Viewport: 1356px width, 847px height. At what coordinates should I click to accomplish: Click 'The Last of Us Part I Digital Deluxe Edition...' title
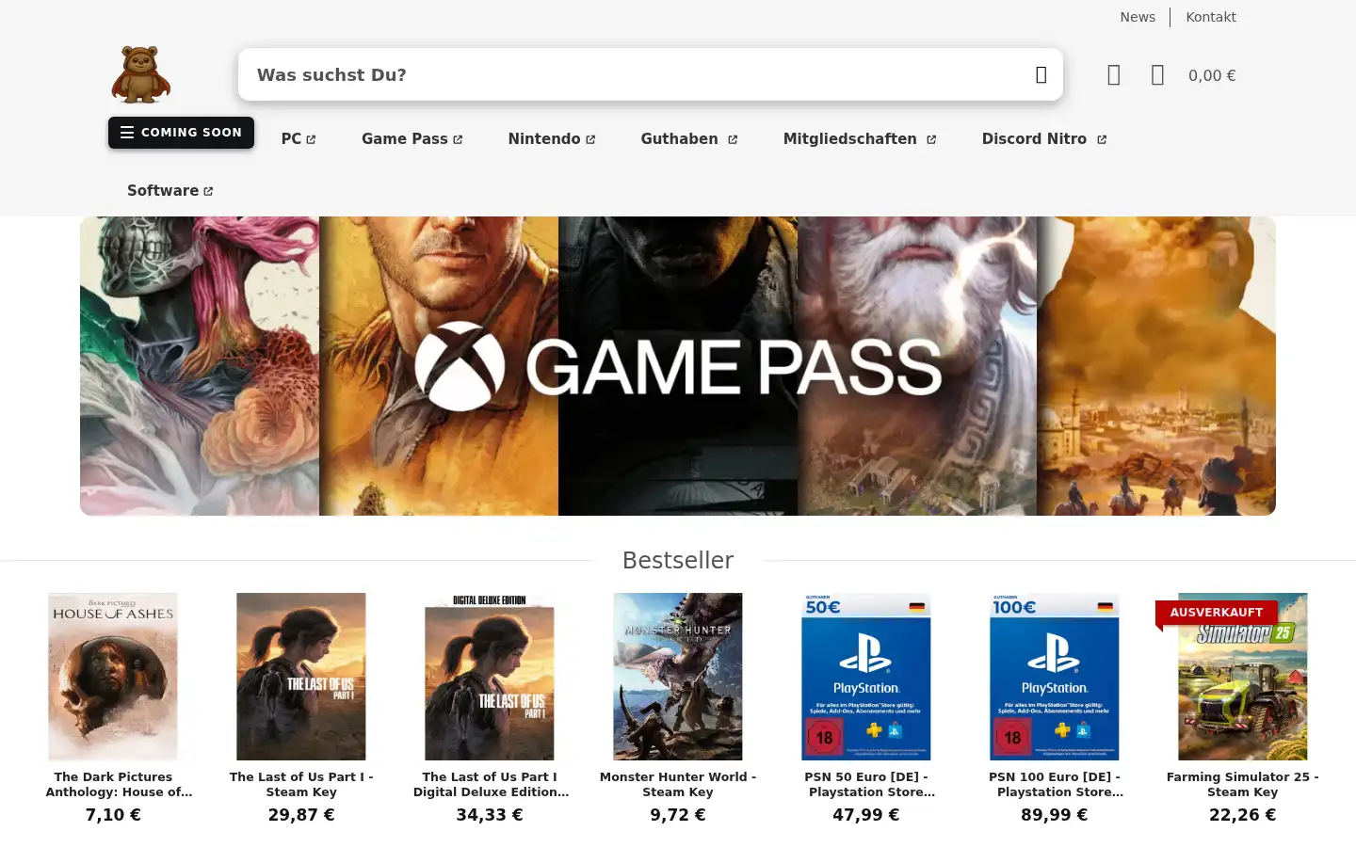pos(490,784)
